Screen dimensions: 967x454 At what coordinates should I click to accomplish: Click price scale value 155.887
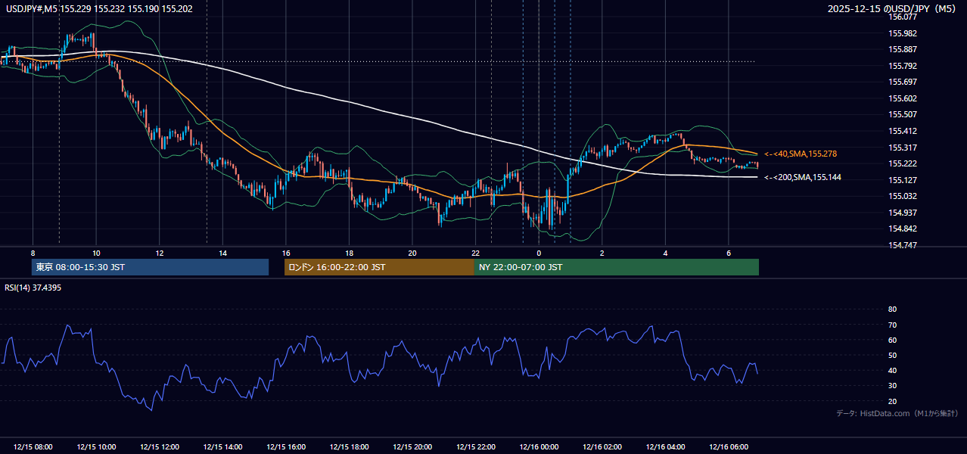(x=902, y=49)
